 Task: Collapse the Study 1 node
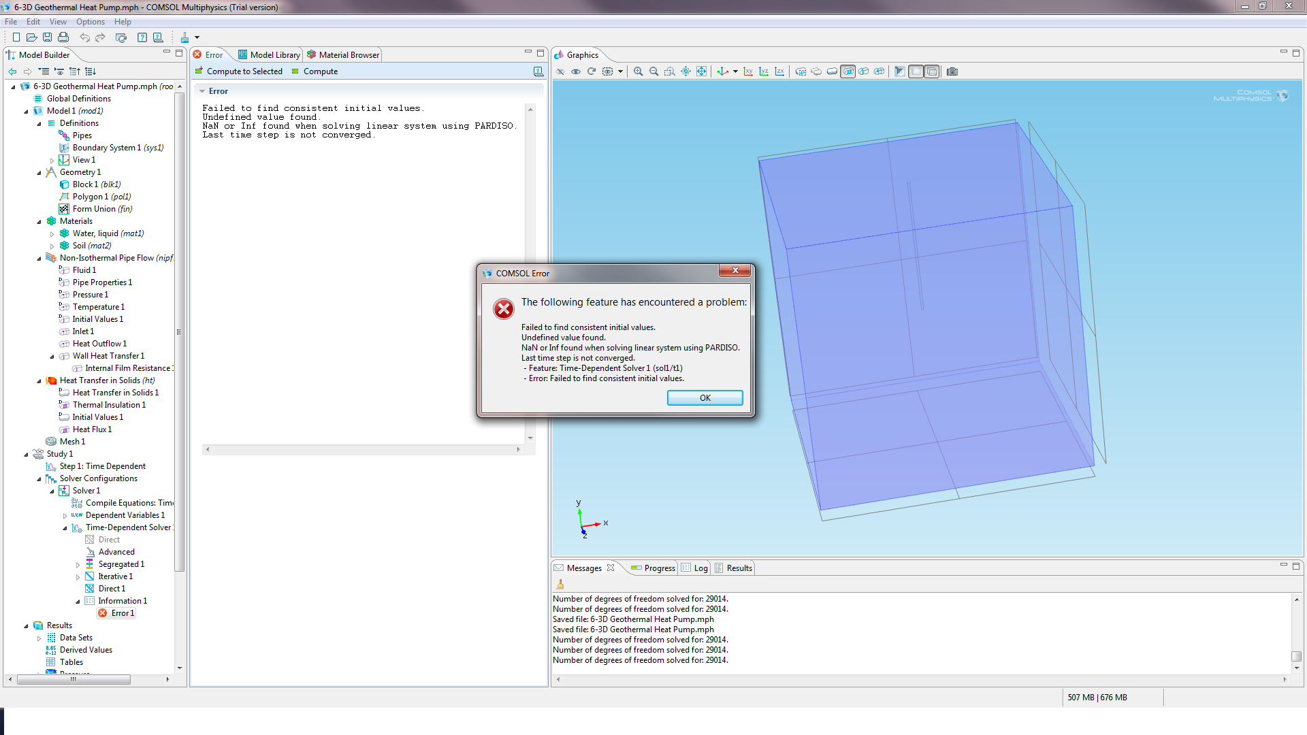click(x=26, y=455)
